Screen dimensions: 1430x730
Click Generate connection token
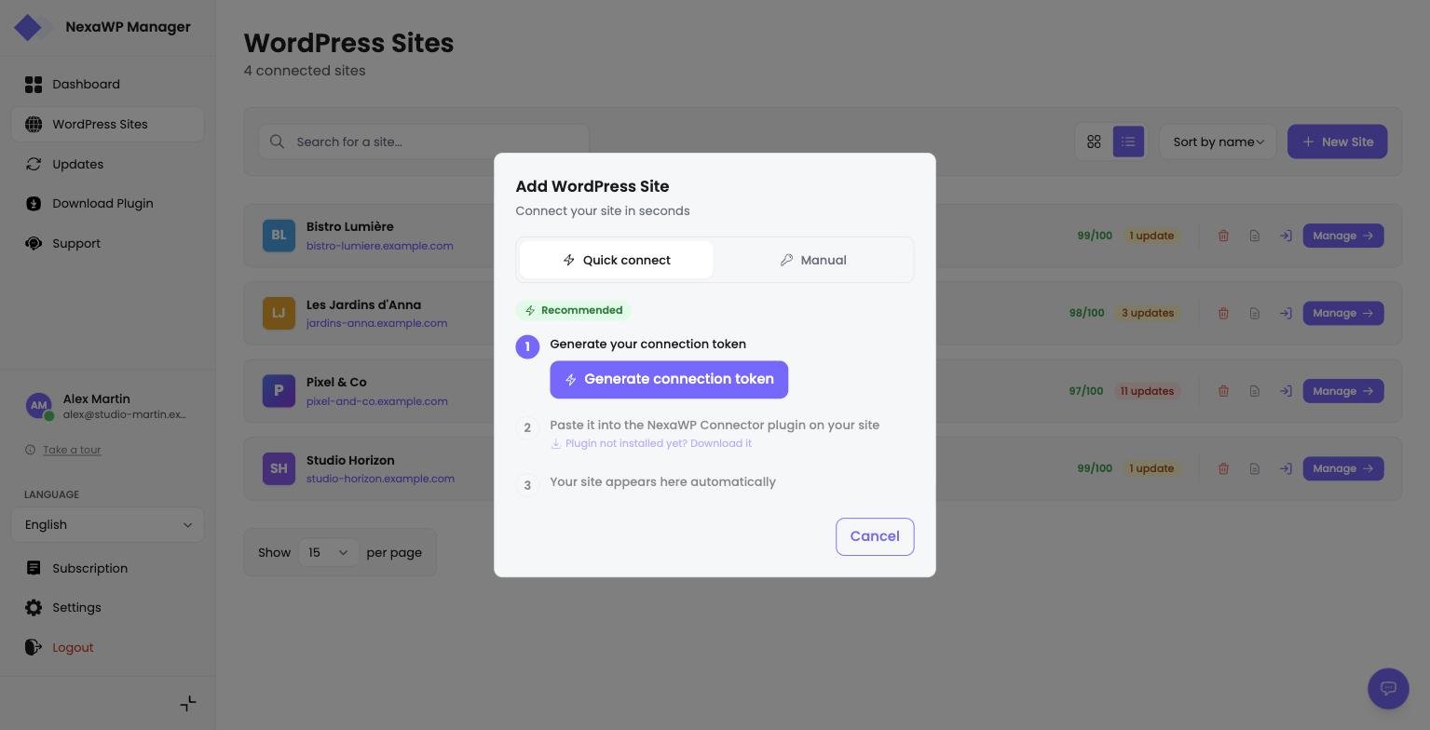pos(669,380)
